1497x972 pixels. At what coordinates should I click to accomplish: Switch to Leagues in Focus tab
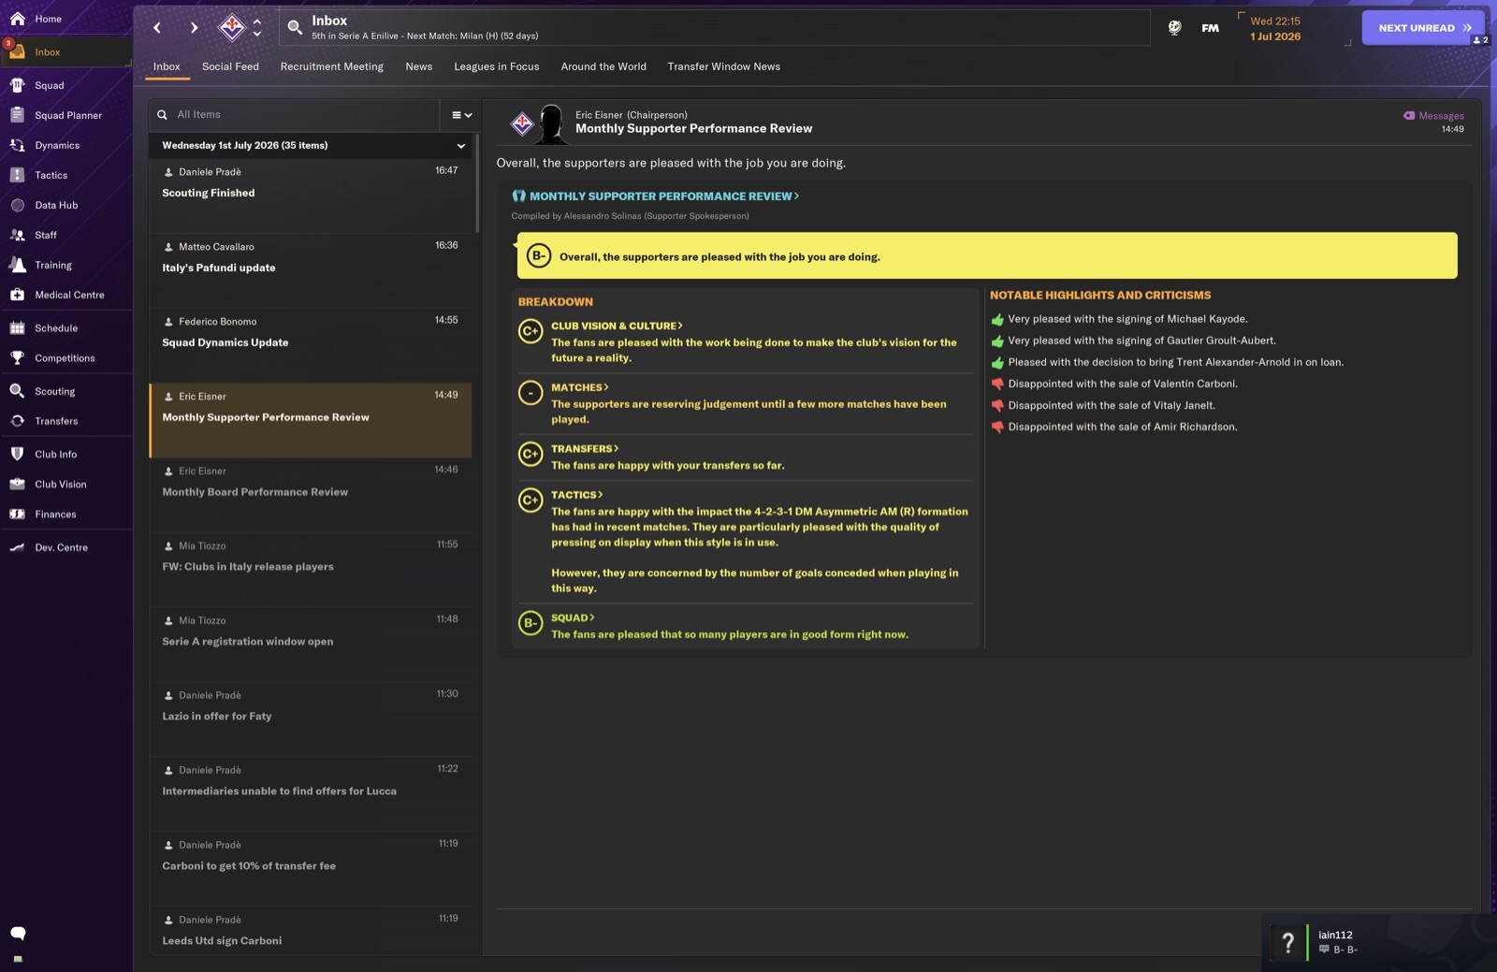[x=497, y=66]
